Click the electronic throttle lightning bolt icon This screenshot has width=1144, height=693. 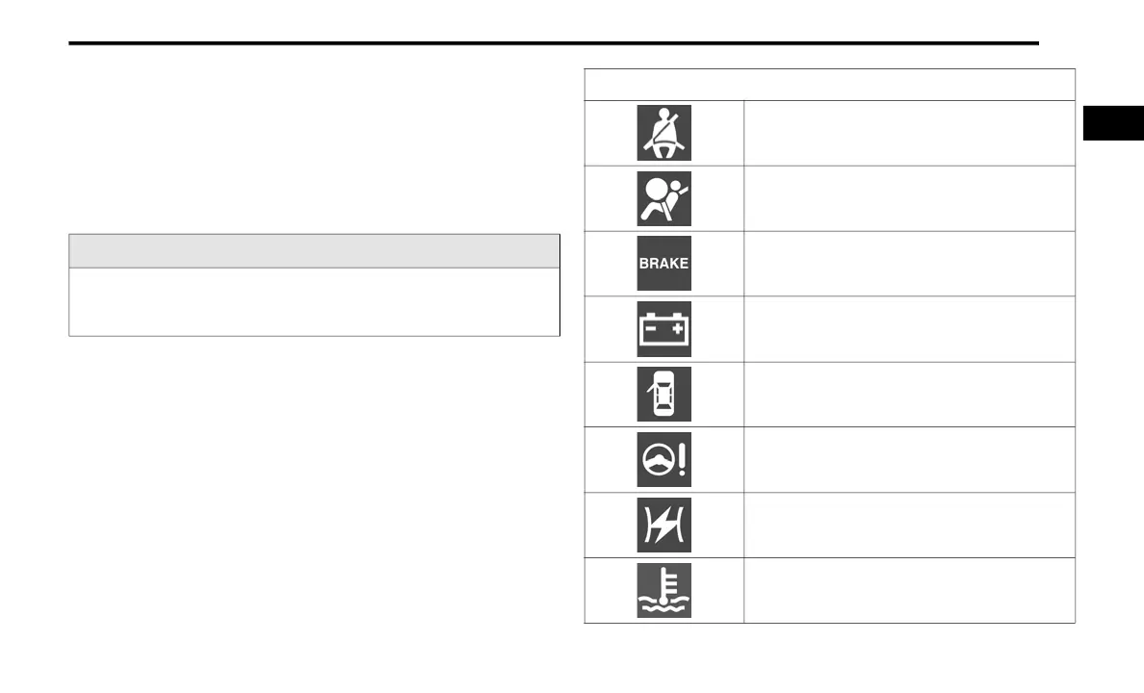point(663,526)
